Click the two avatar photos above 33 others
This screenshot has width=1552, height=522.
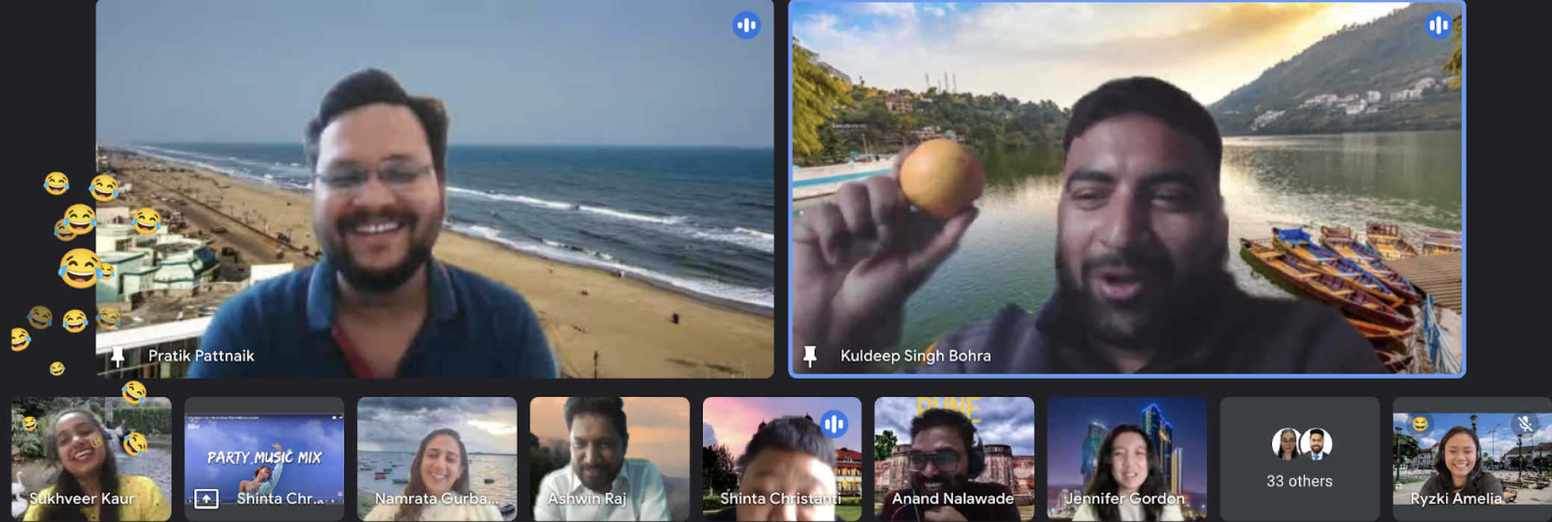(x=1301, y=444)
